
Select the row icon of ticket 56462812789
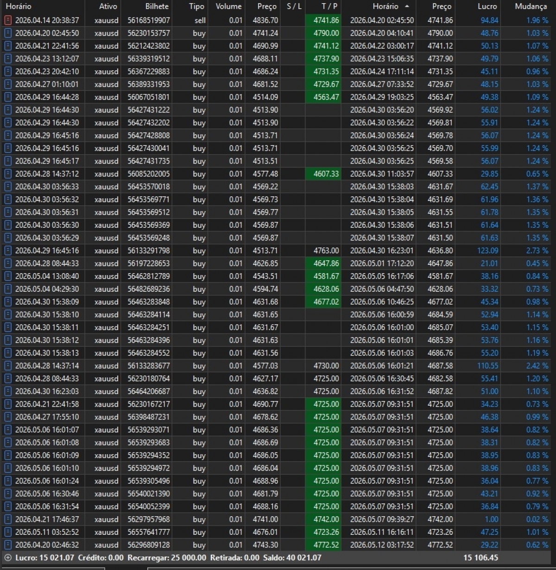[7, 276]
